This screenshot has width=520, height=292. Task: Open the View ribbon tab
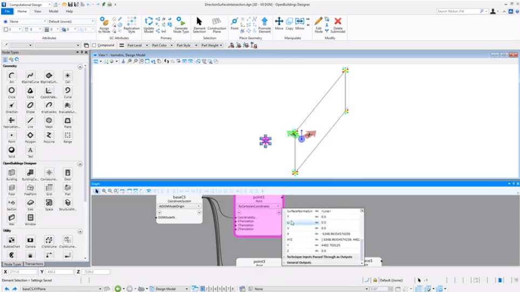pyautogui.click(x=38, y=11)
